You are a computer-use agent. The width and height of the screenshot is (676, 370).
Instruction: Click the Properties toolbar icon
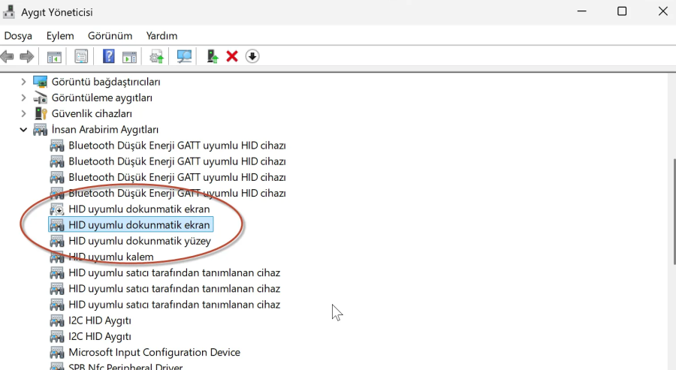point(81,56)
